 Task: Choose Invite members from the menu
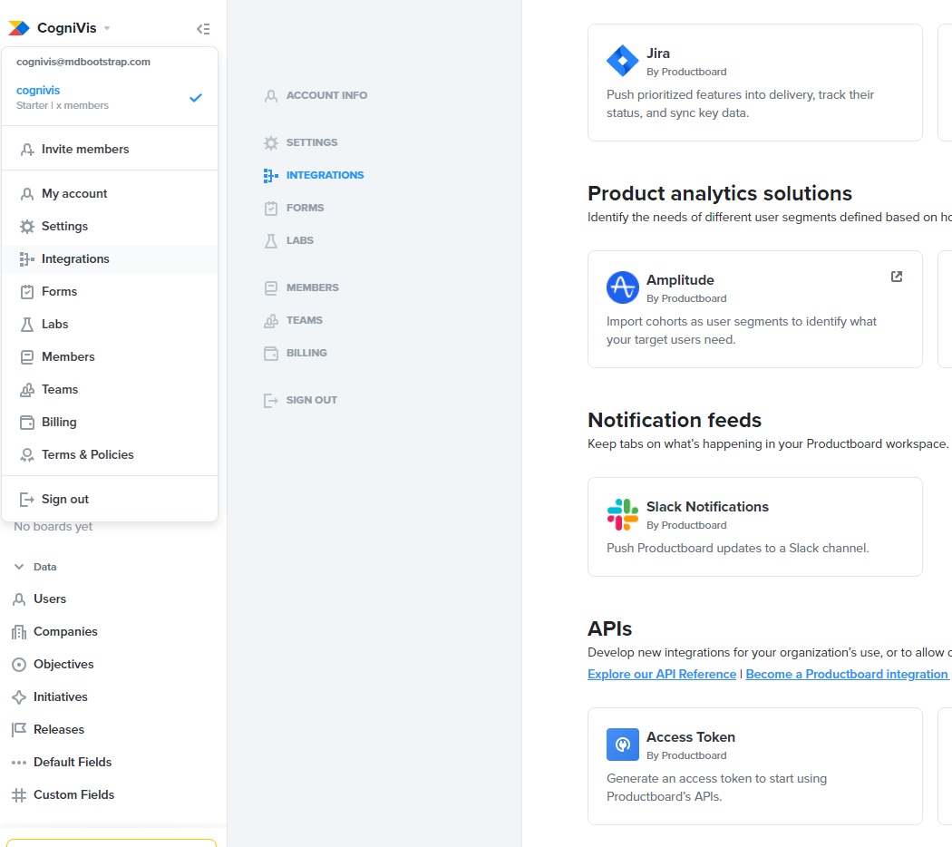tap(85, 149)
